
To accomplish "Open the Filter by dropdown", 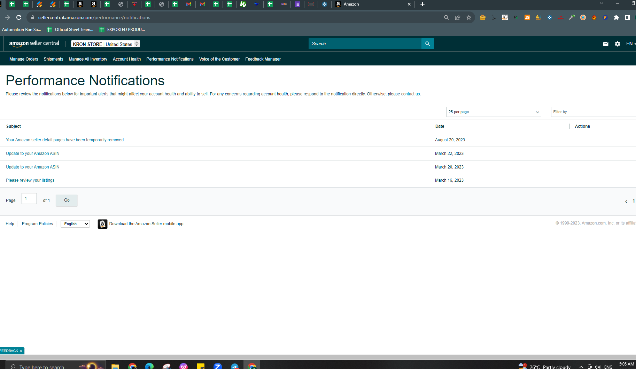I will point(593,112).
